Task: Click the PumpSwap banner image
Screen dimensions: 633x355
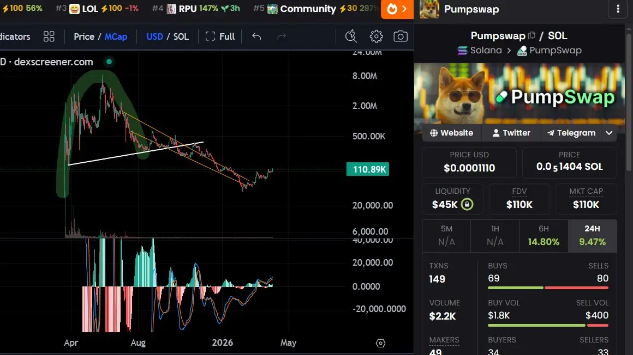Action: click(x=519, y=94)
